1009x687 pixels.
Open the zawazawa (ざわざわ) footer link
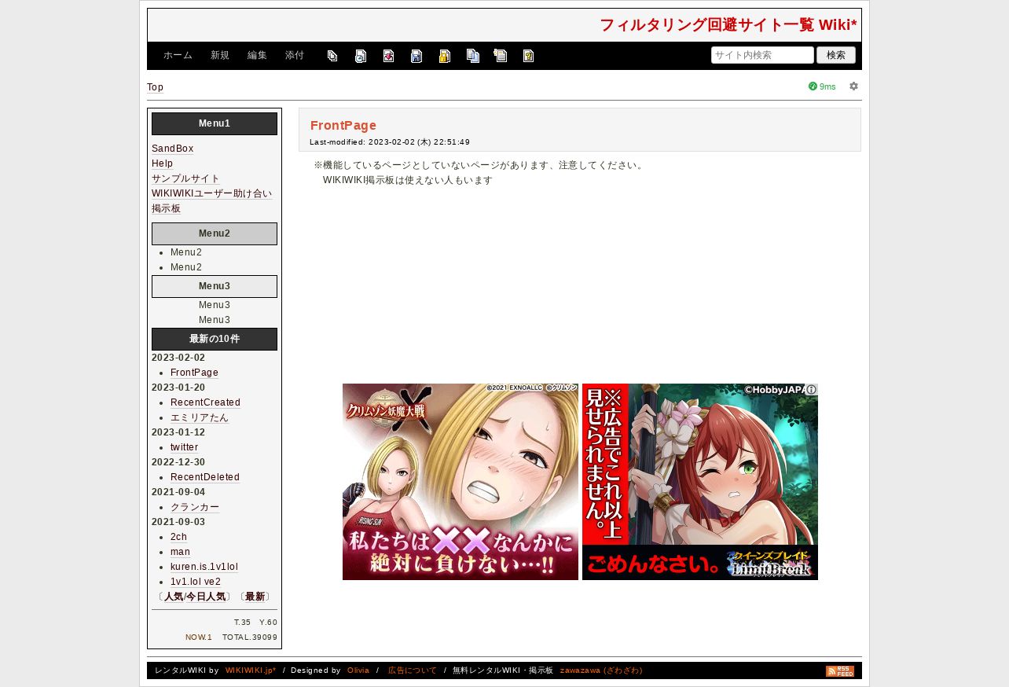[601, 670]
